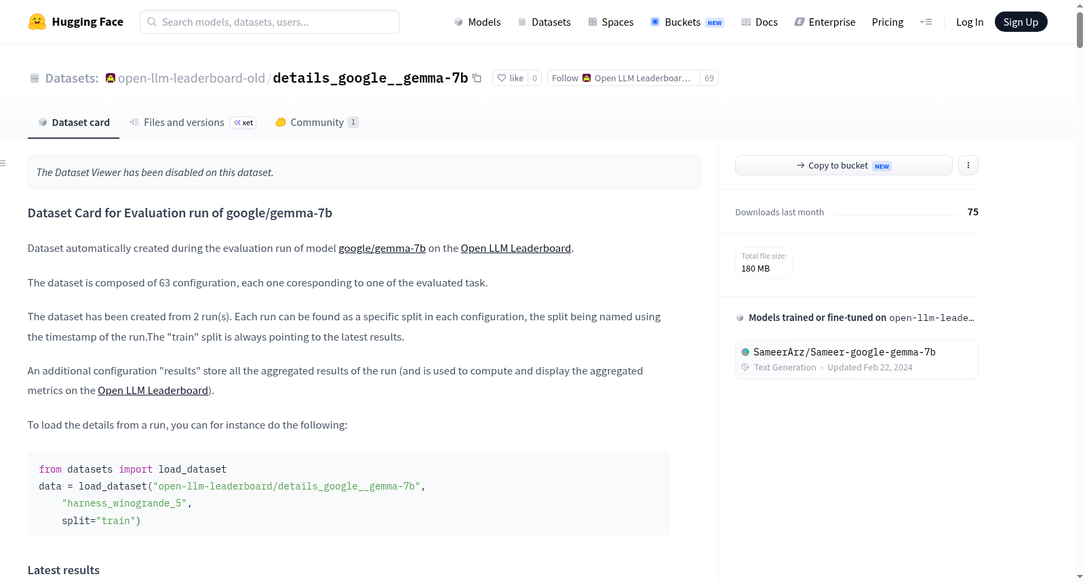Click the Copy to bucket button
The width and height of the screenshot is (1085, 583).
(844, 165)
